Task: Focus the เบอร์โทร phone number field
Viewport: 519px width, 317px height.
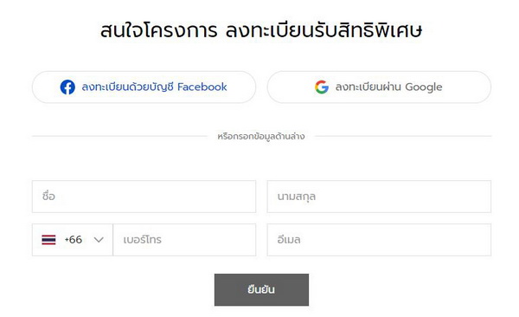Action: point(184,240)
